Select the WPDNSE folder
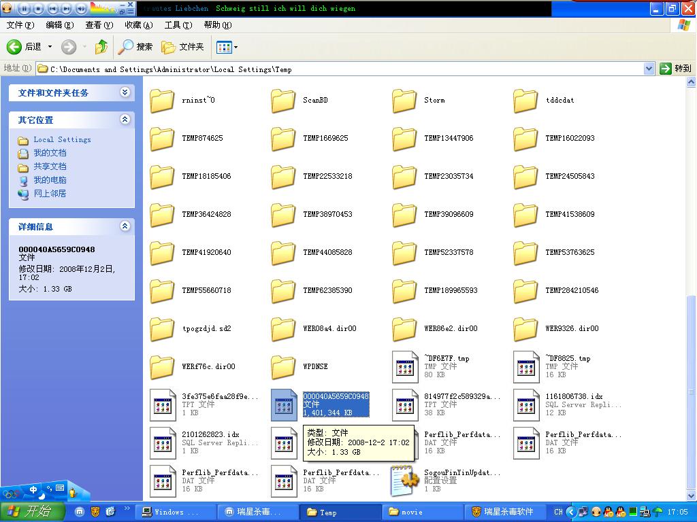697x522 pixels. pyautogui.click(x=283, y=367)
